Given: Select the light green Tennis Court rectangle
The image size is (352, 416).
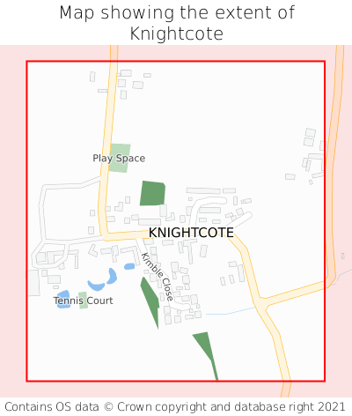Looking at the screenshot, I should coord(83,301).
